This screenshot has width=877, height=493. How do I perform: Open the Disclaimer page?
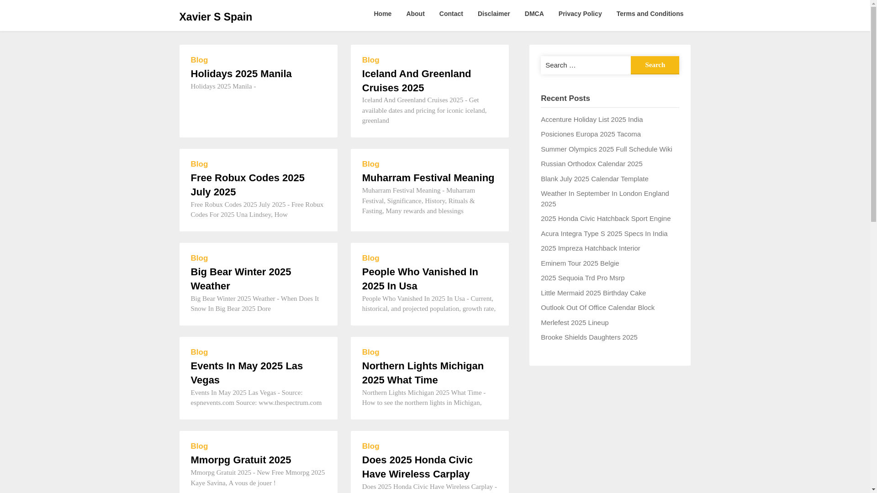[494, 14]
